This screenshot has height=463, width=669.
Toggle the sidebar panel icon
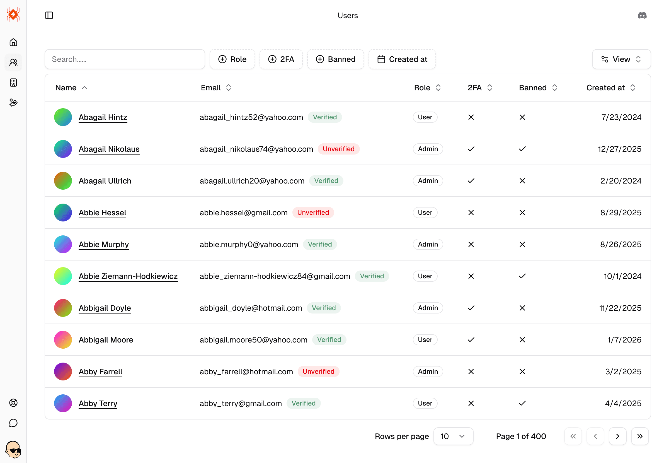49,15
